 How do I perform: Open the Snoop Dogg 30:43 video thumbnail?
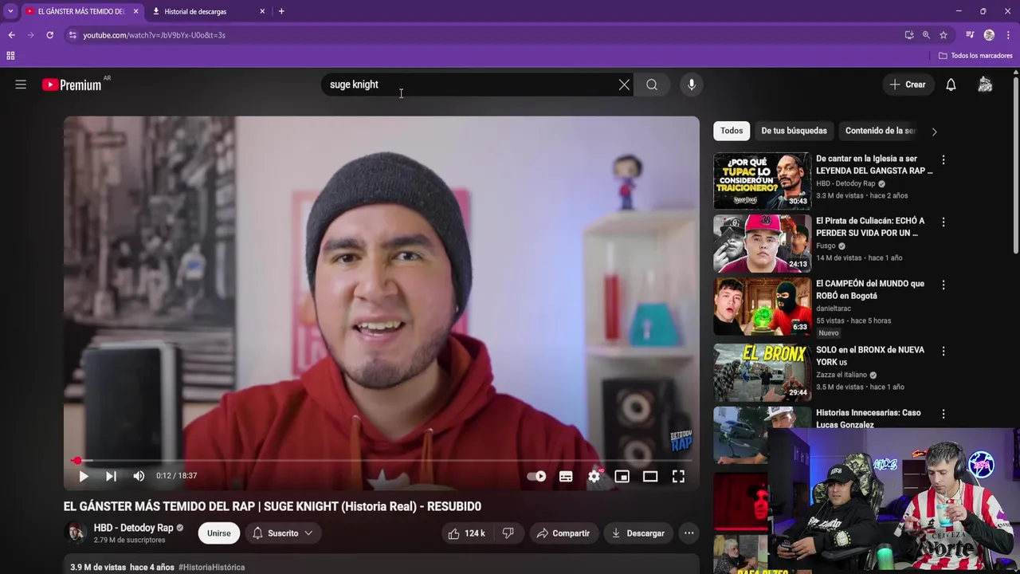(x=762, y=181)
